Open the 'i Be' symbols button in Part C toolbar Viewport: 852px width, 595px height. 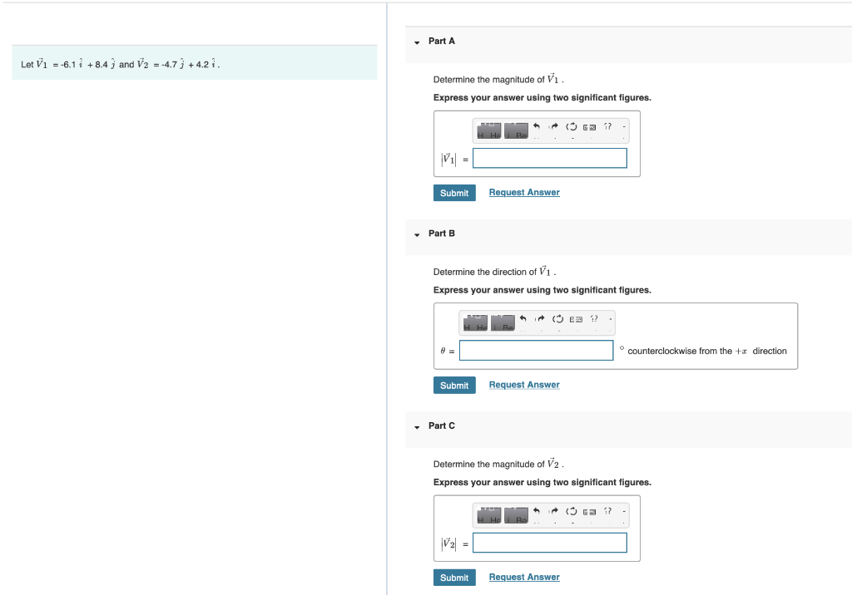[x=516, y=515]
